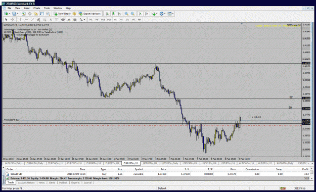Select the Text (A) tool
316x192 pixels.
51,20
